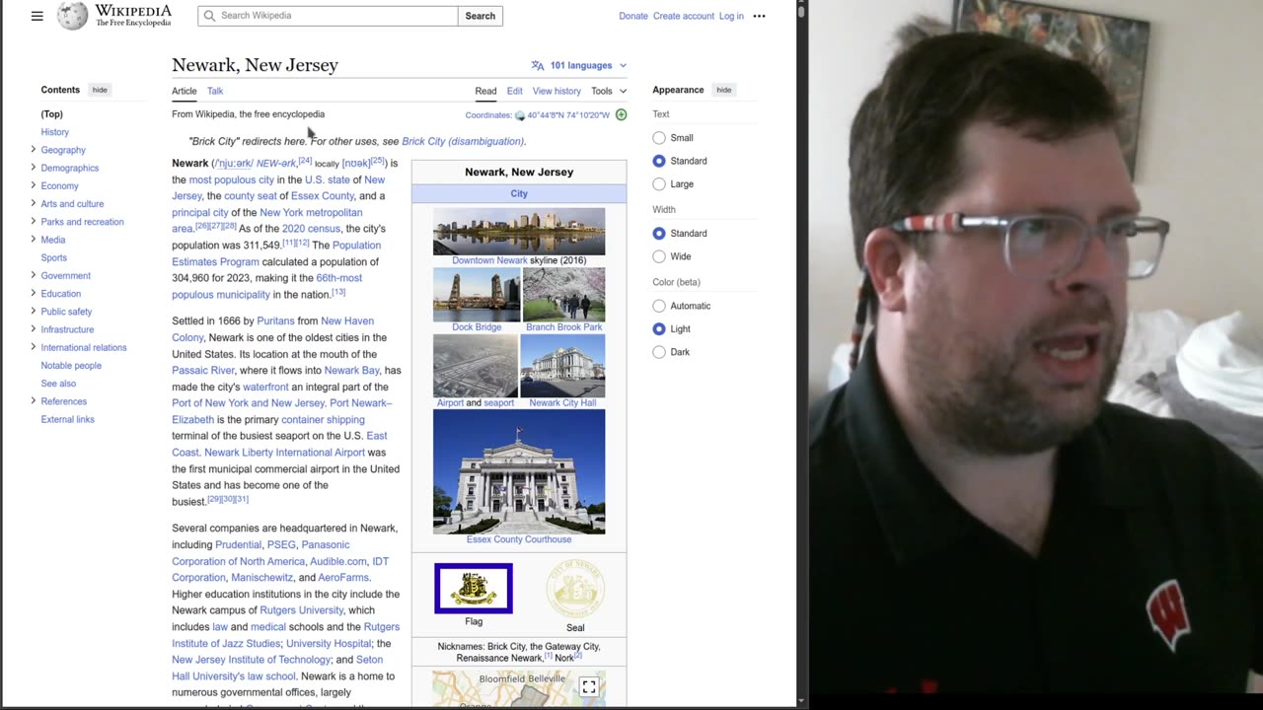Open the Branch Brook Park photo
1263x710 pixels.
coord(563,294)
